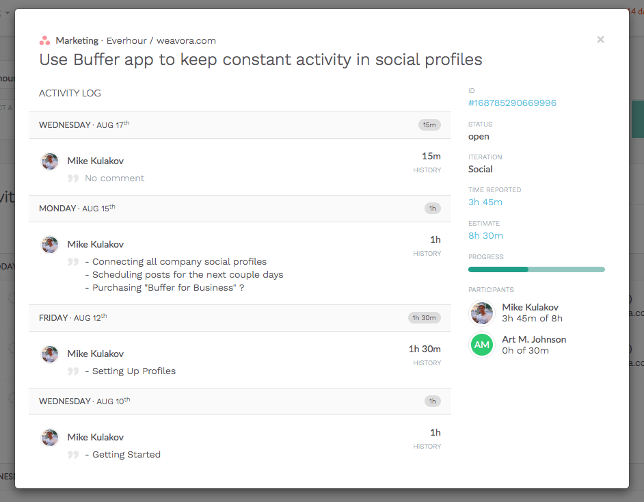
Task: Click Mike Kulakov's avatar in August 15 entry
Action: click(x=50, y=245)
